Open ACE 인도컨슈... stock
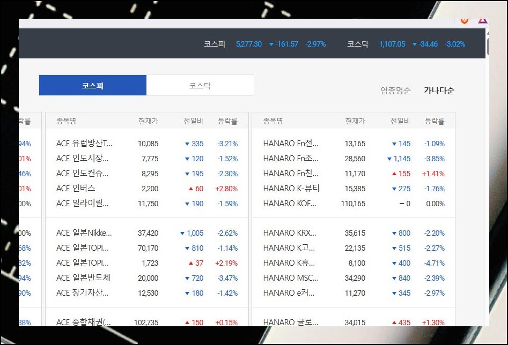This screenshot has height=345, width=508. point(82,174)
